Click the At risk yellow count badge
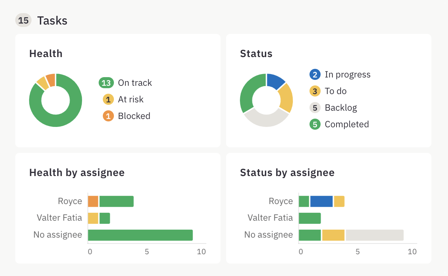This screenshot has height=276, width=448. 108,99
